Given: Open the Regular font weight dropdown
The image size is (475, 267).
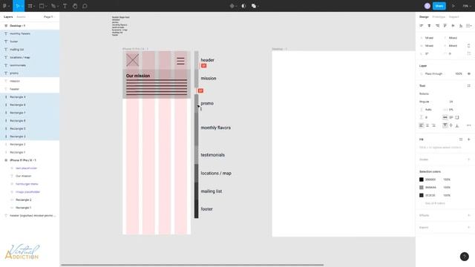Looking at the screenshot, I should pos(425,102).
